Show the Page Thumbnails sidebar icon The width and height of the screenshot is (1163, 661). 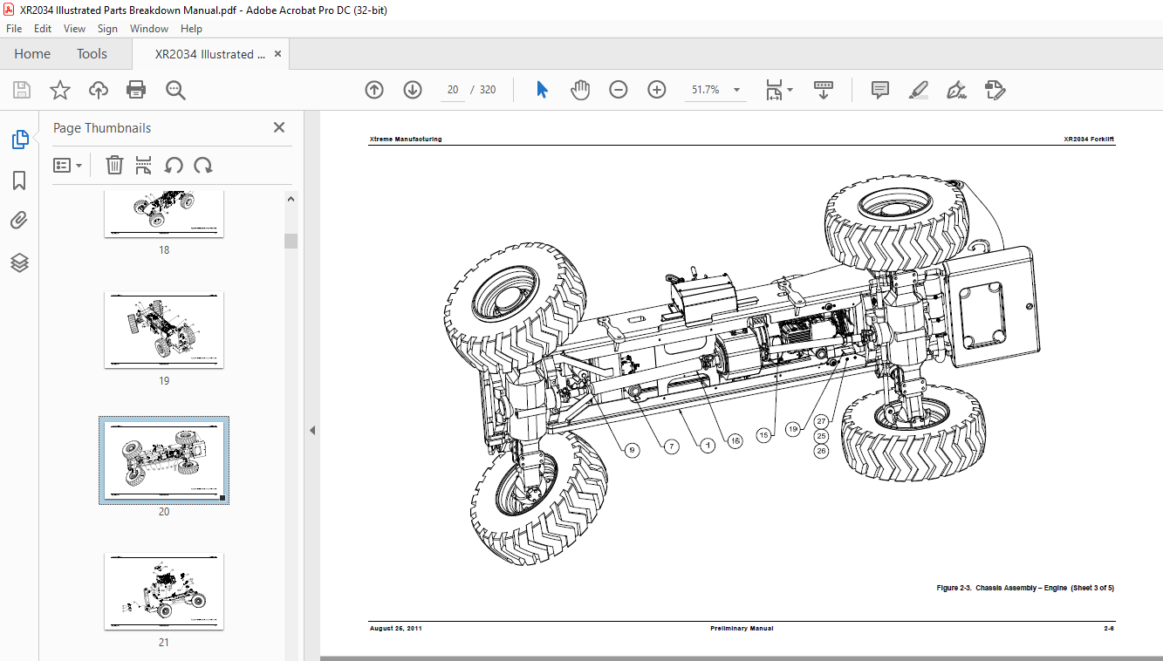pyautogui.click(x=19, y=140)
